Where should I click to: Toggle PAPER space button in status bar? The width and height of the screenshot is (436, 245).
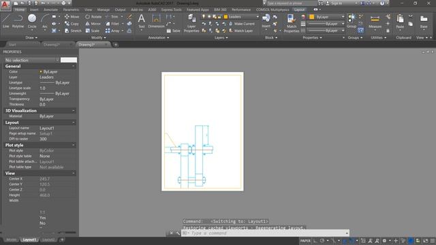click(305, 241)
